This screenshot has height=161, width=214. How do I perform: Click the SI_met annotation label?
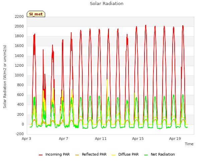click(x=36, y=14)
